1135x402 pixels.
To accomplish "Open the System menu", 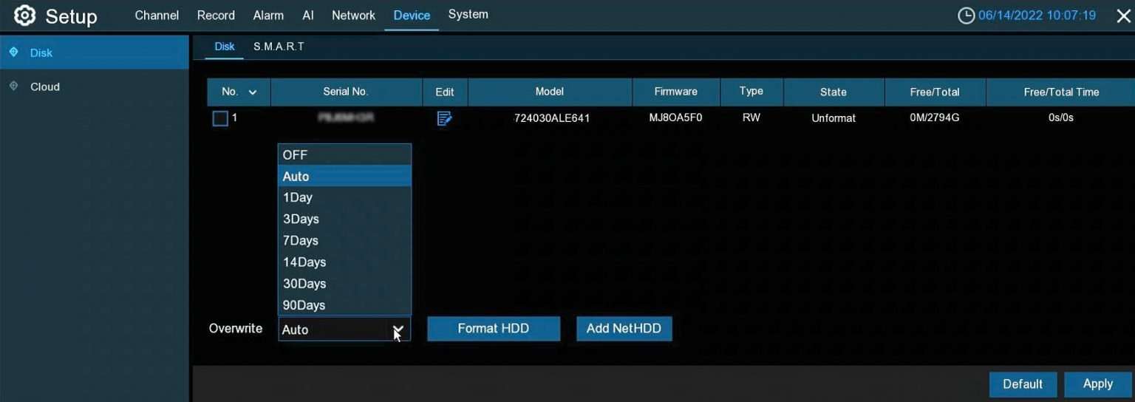I will tap(468, 15).
